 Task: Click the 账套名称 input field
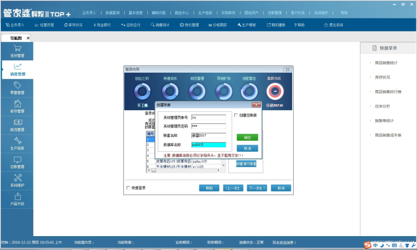coord(208,136)
